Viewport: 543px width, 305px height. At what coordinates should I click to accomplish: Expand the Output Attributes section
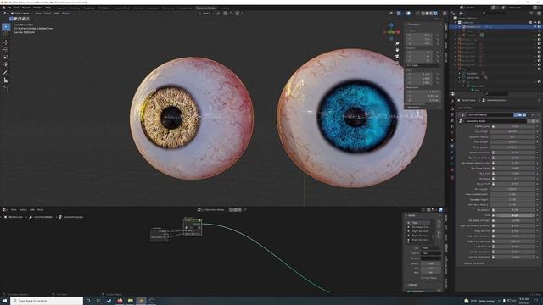click(x=473, y=263)
